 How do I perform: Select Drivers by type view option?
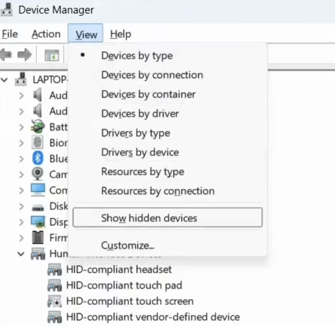click(x=167, y=133)
